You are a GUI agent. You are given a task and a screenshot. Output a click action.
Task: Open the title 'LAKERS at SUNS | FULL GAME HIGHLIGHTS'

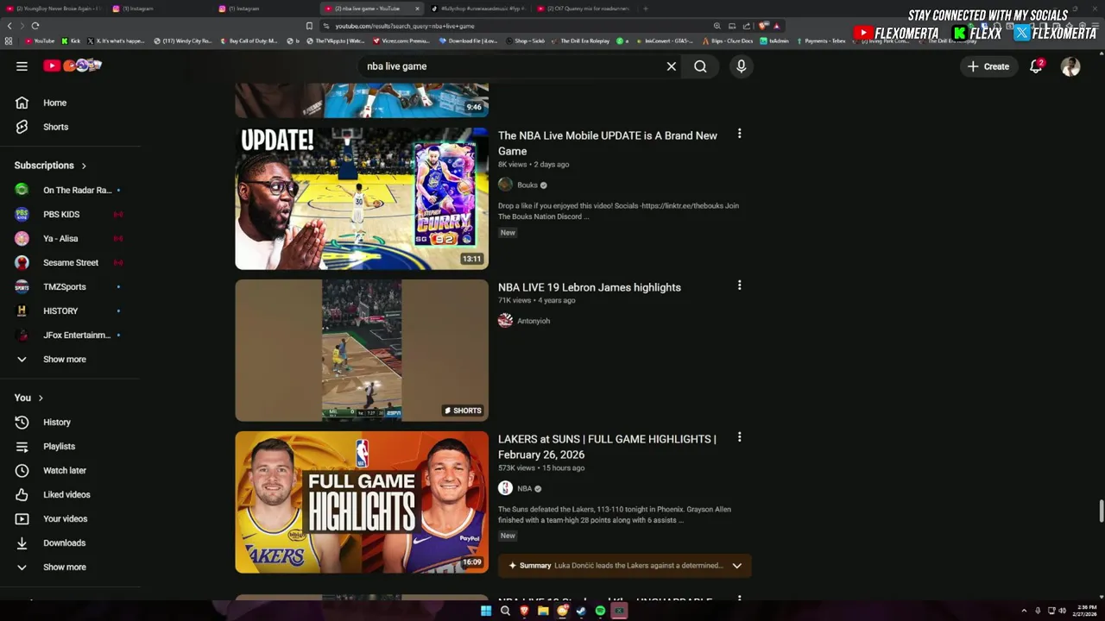click(x=607, y=447)
